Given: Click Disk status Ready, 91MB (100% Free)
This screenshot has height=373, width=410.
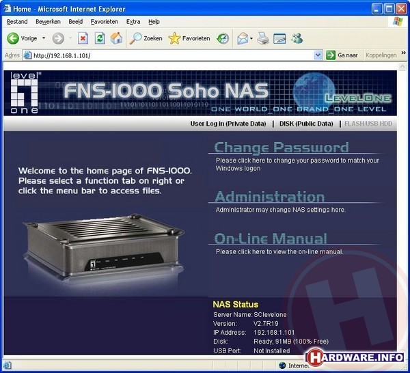Looking at the screenshot, I should (x=291, y=342).
